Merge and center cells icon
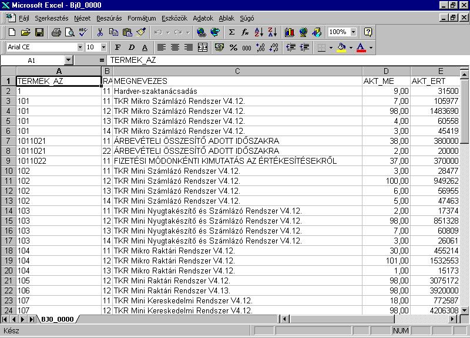Screen dimensions: 470x338 click(203, 48)
